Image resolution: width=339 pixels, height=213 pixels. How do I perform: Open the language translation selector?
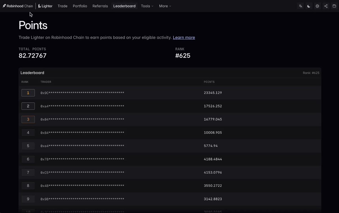click(x=301, y=6)
